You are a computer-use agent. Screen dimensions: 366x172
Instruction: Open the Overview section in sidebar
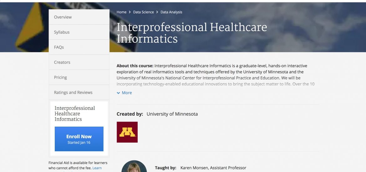[x=79, y=17]
